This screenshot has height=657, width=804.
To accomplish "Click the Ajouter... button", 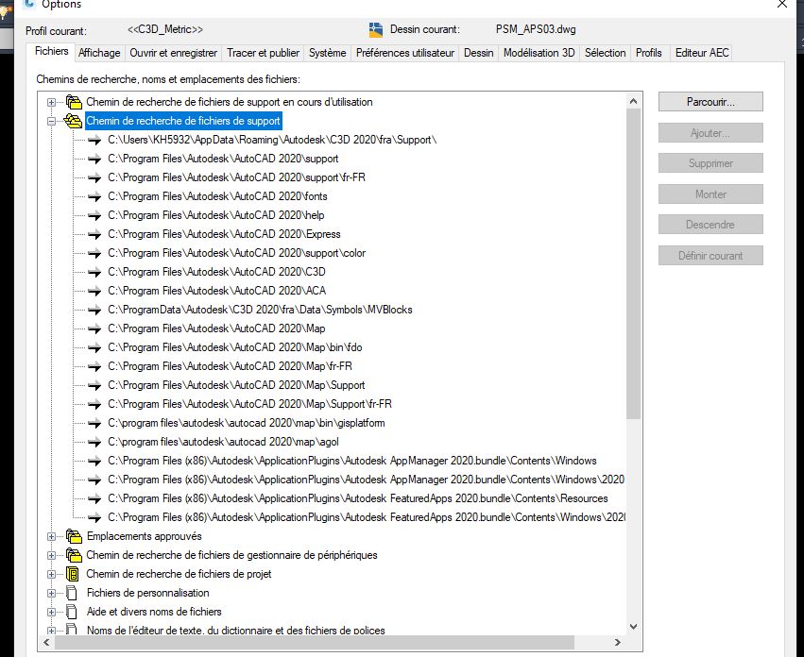I will 710,133.
